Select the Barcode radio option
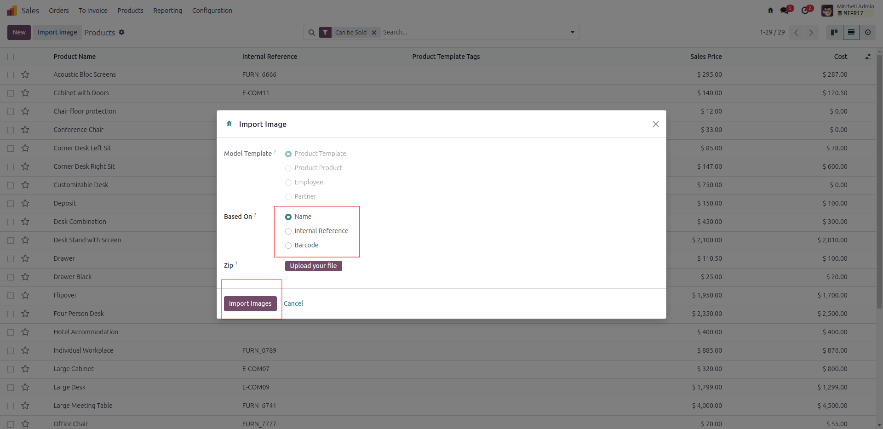Image resolution: width=883 pixels, height=429 pixels. click(288, 246)
